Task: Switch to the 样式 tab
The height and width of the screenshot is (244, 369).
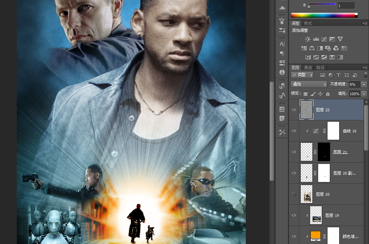Action: point(308,23)
